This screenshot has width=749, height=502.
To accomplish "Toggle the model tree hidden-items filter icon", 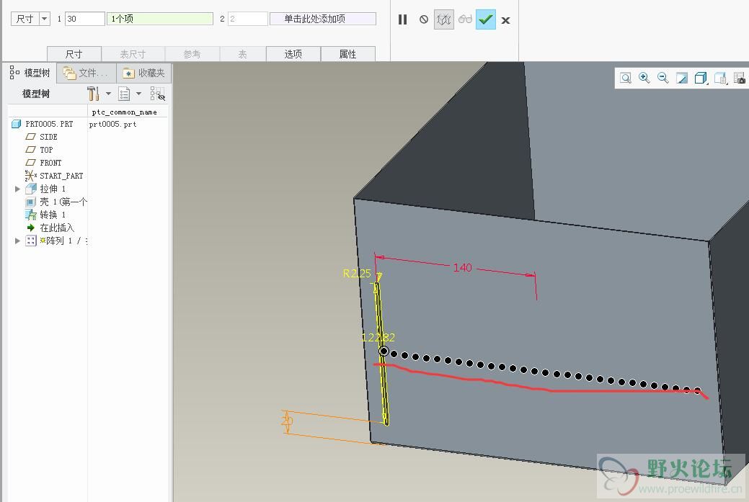I will click(158, 94).
